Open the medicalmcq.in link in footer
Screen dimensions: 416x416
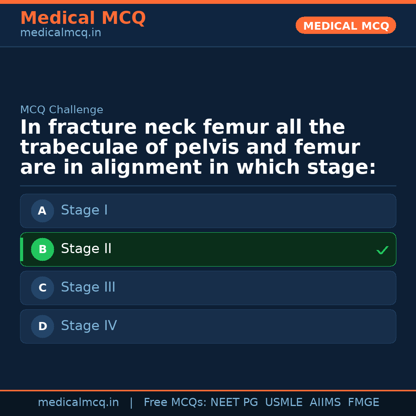coord(78,402)
